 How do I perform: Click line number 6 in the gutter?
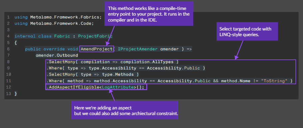(x=8, y=49)
